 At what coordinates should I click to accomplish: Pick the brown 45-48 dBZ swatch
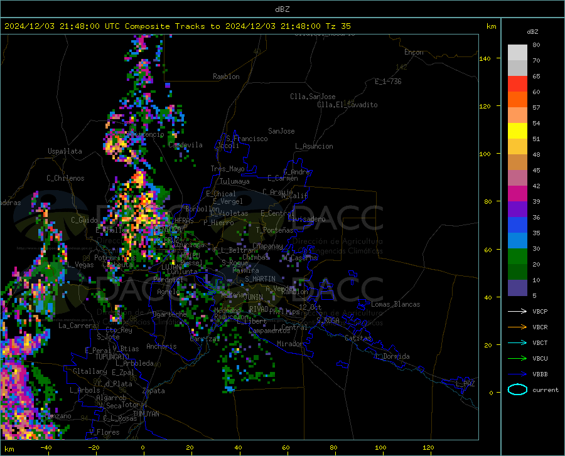pos(517,162)
